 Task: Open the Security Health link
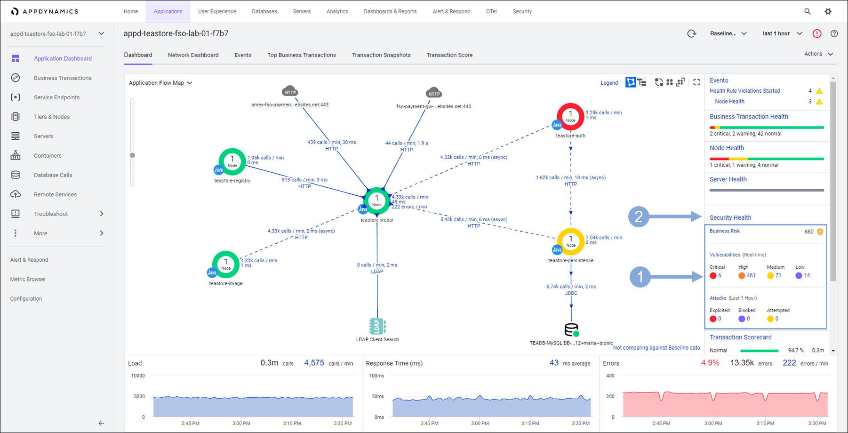730,217
